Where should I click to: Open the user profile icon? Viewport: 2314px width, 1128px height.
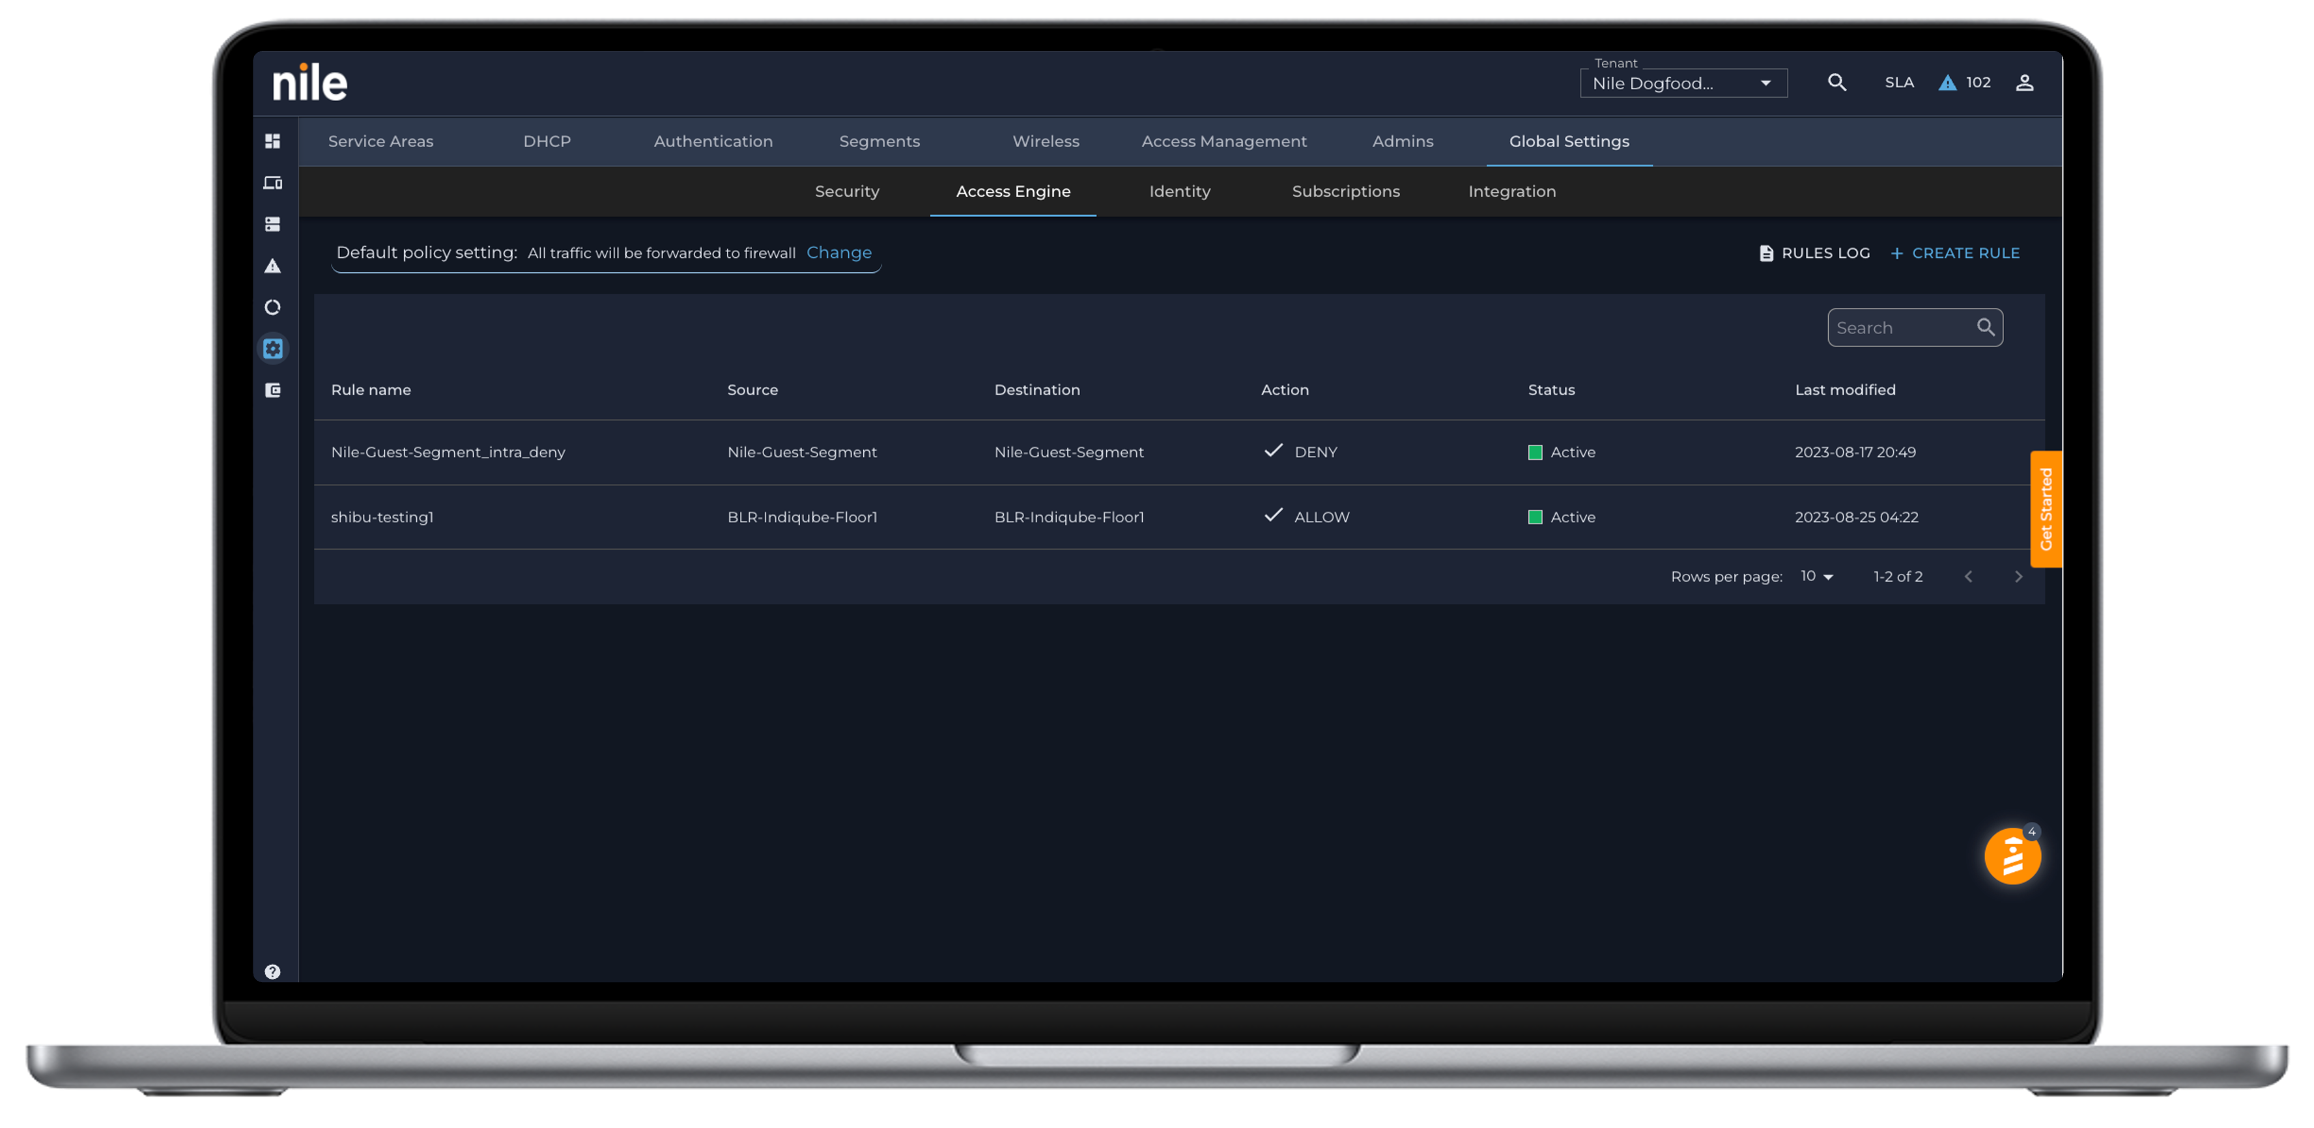point(2024,83)
